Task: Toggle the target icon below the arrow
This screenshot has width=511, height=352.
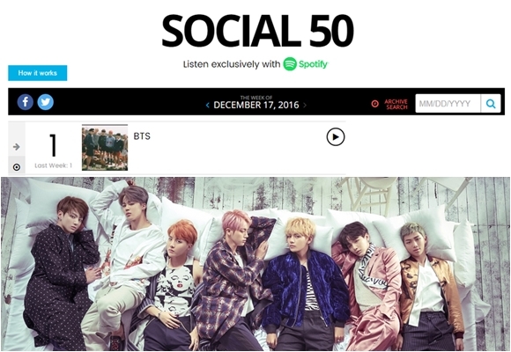Action: click(x=16, y=167)
